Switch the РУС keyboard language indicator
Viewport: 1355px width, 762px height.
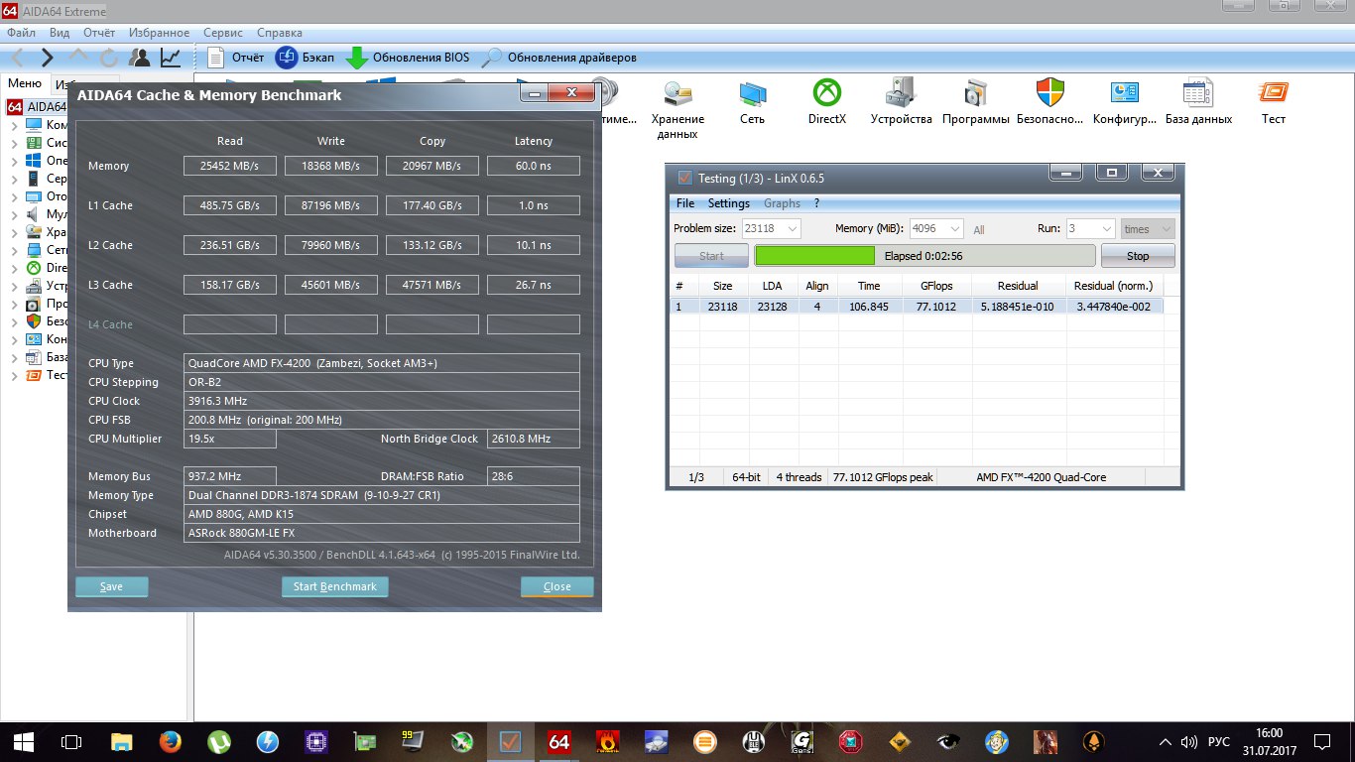[1219, 741]
